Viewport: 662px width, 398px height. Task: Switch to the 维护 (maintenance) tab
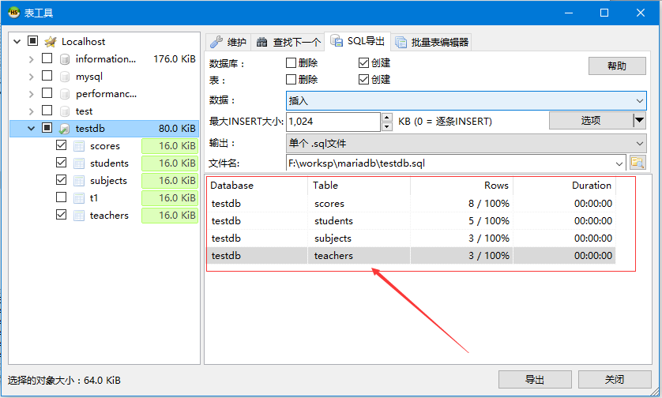(x=228, y=42)
